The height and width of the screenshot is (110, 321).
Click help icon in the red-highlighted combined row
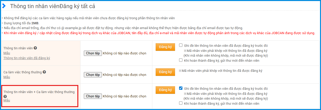(5, 96)
